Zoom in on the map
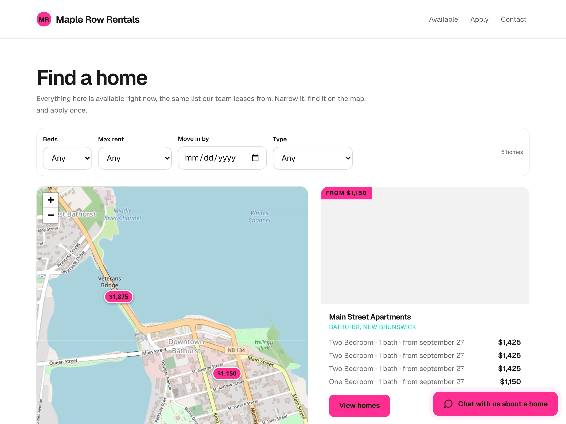This screenshot has width=566, height=424. click(51, 200)
